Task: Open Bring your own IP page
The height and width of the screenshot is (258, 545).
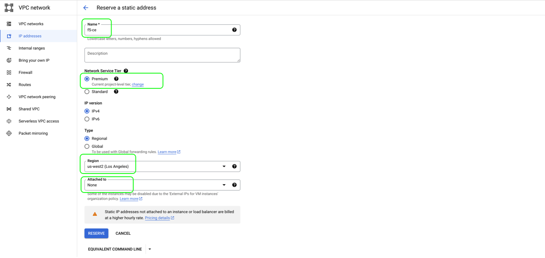Action: click(x=8, y=60)
